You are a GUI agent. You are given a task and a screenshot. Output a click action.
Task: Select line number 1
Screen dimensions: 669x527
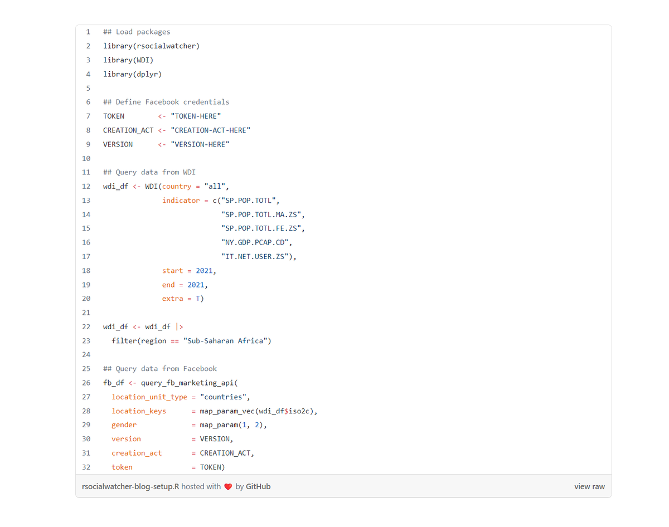[88, 32]
